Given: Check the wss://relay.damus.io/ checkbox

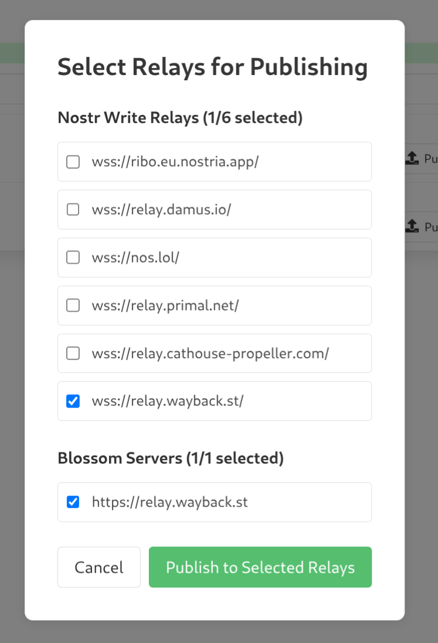Looking at the screenshot, I should 73,209.
